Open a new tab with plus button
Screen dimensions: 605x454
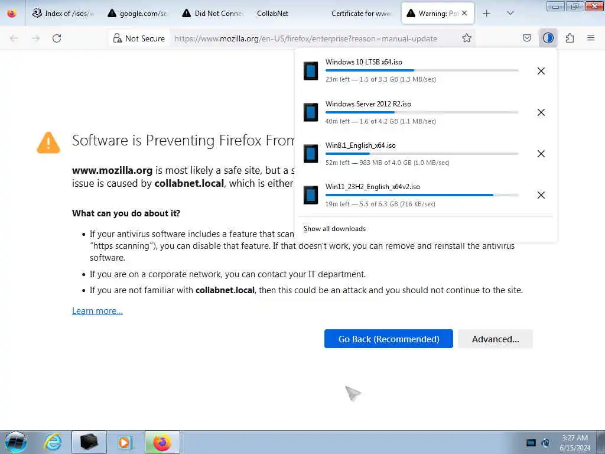487,13
